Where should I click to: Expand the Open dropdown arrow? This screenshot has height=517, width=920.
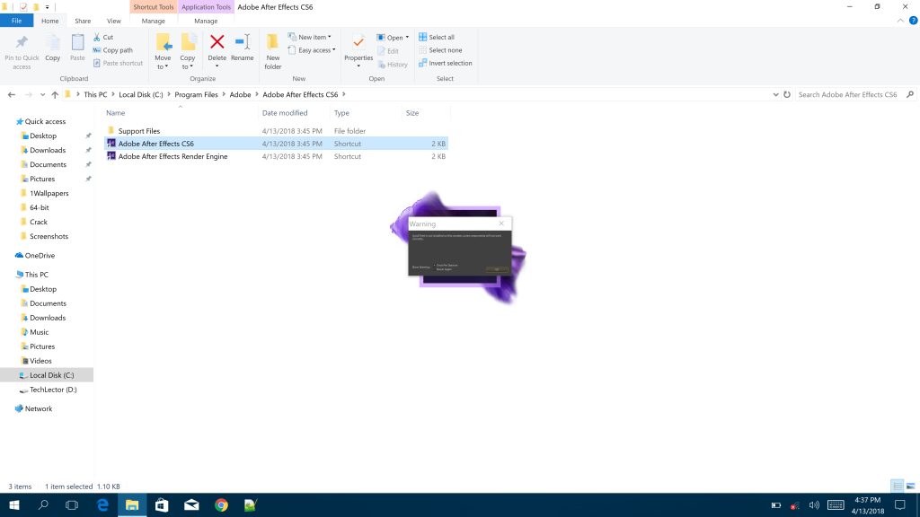pyautogui.click(x=407, y=37)
